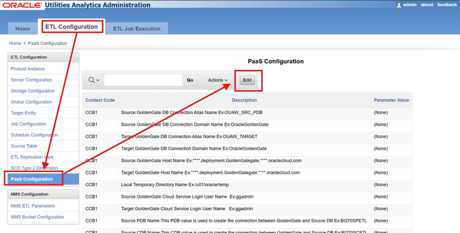Switch to the Home tab
The image size is (460, 233).
[22, 29]
